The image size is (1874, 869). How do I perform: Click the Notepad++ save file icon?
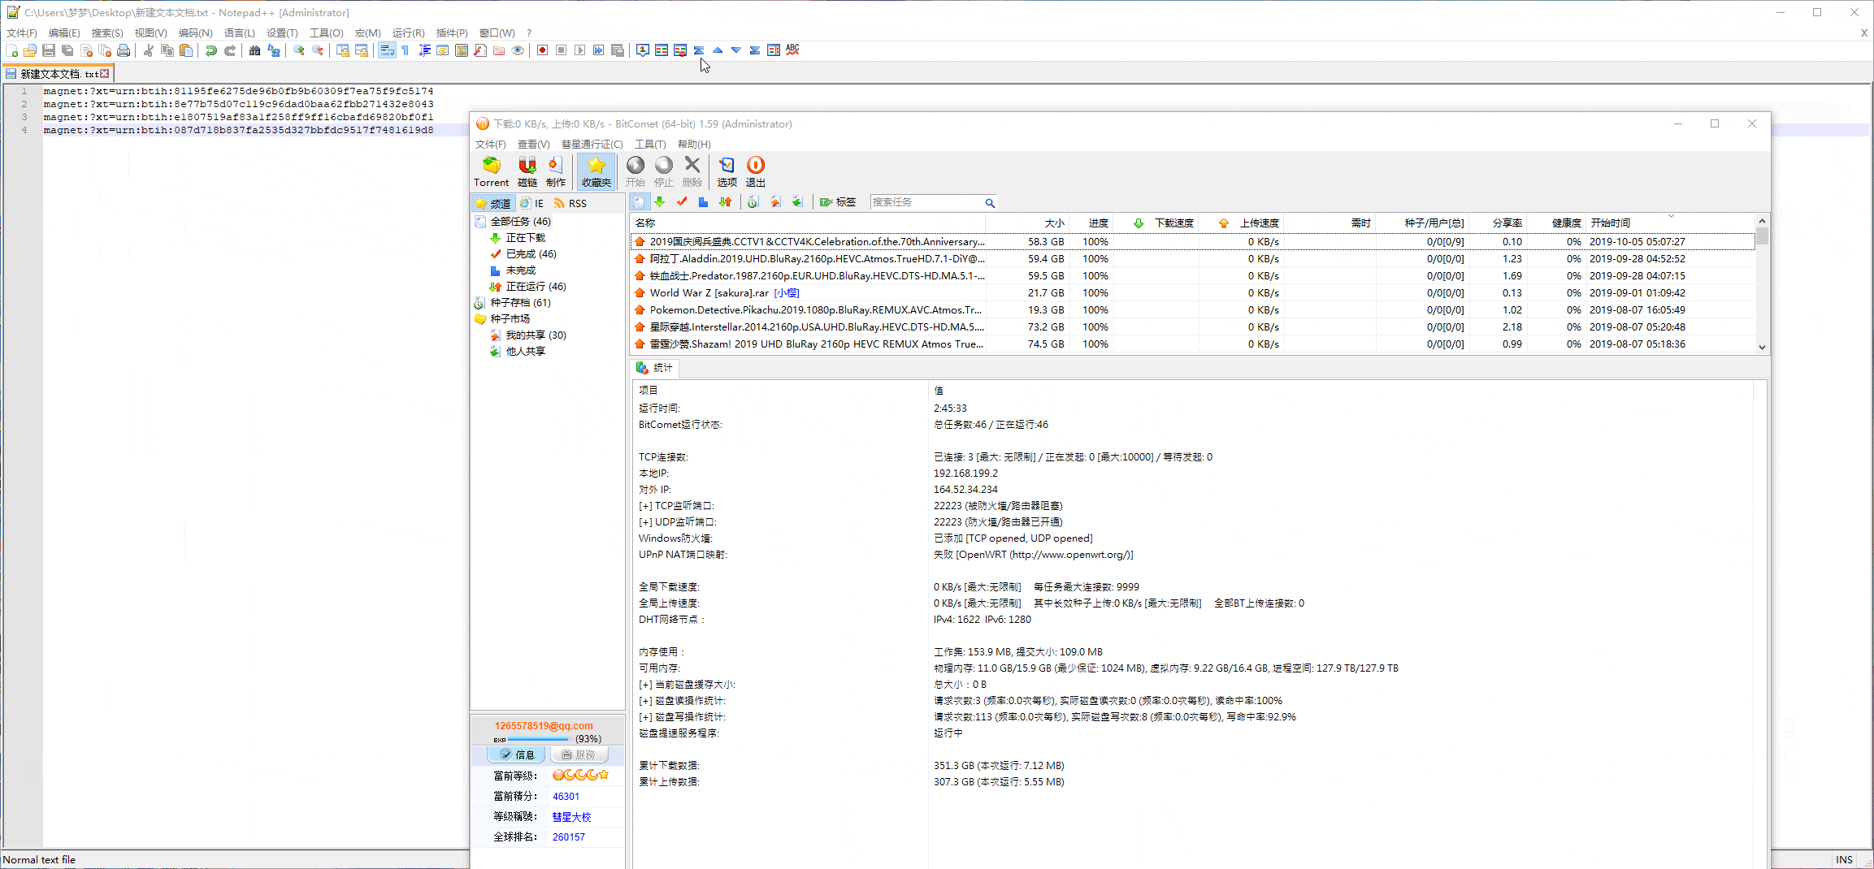click(x=49, y=50)
